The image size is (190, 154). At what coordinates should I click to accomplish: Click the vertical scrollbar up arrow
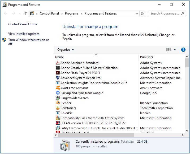click(x=187, y=56)
